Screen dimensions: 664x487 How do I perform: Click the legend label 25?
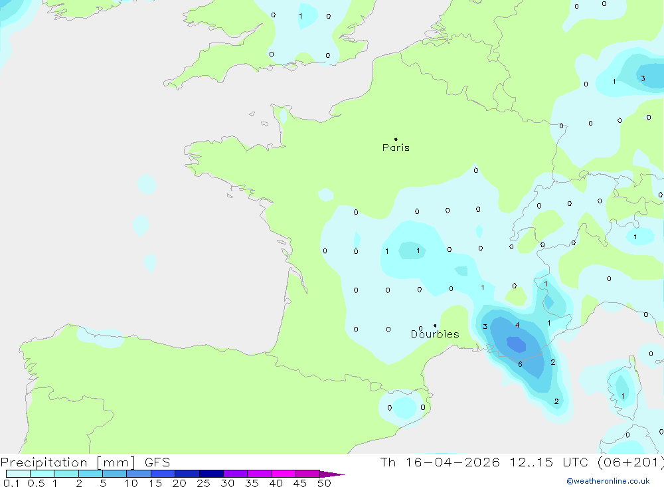pyautogui.click(x=203, y=483)
